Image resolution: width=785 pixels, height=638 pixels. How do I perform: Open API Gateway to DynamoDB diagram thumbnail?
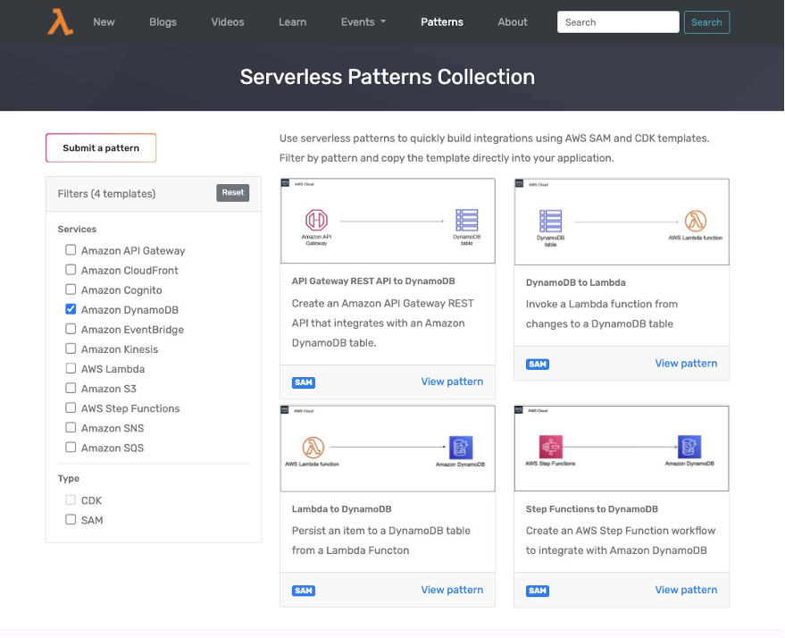(388, 221)
